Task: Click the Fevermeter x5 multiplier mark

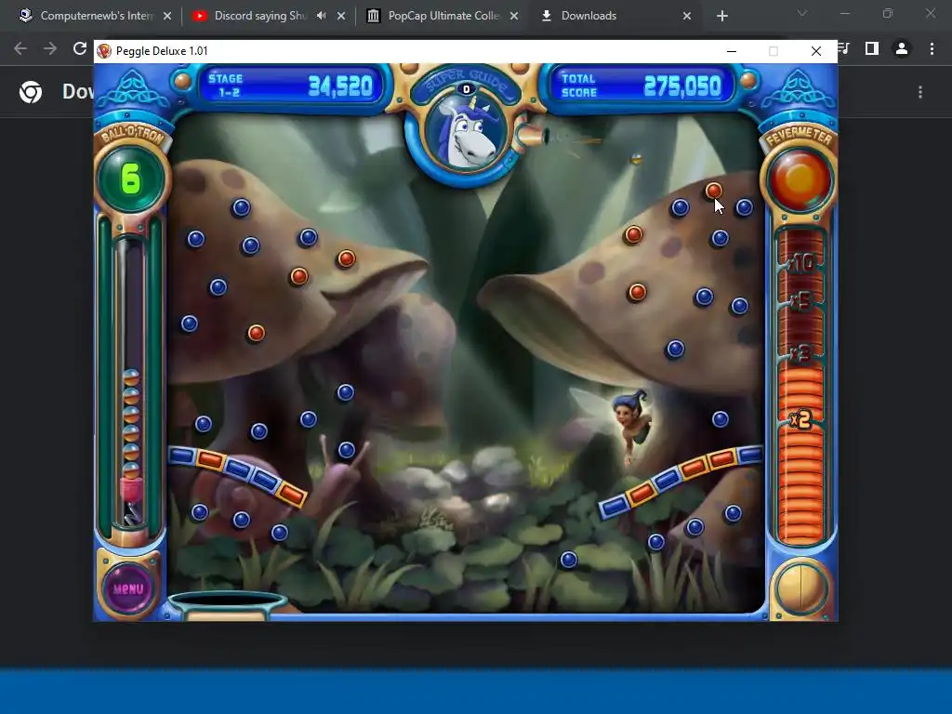Action: click(800, 300)
